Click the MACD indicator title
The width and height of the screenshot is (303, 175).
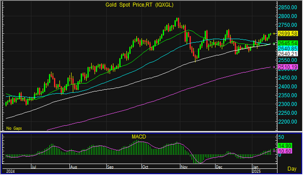click(139, 137)
